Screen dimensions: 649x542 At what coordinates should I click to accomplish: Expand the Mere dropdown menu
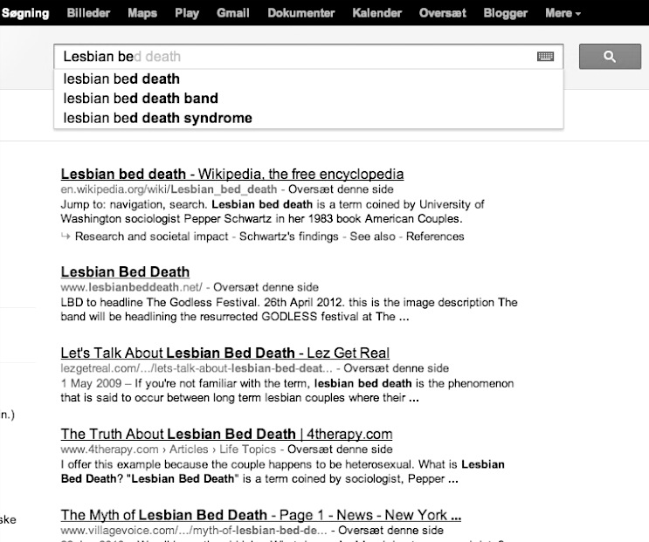(x=563, y=13)
